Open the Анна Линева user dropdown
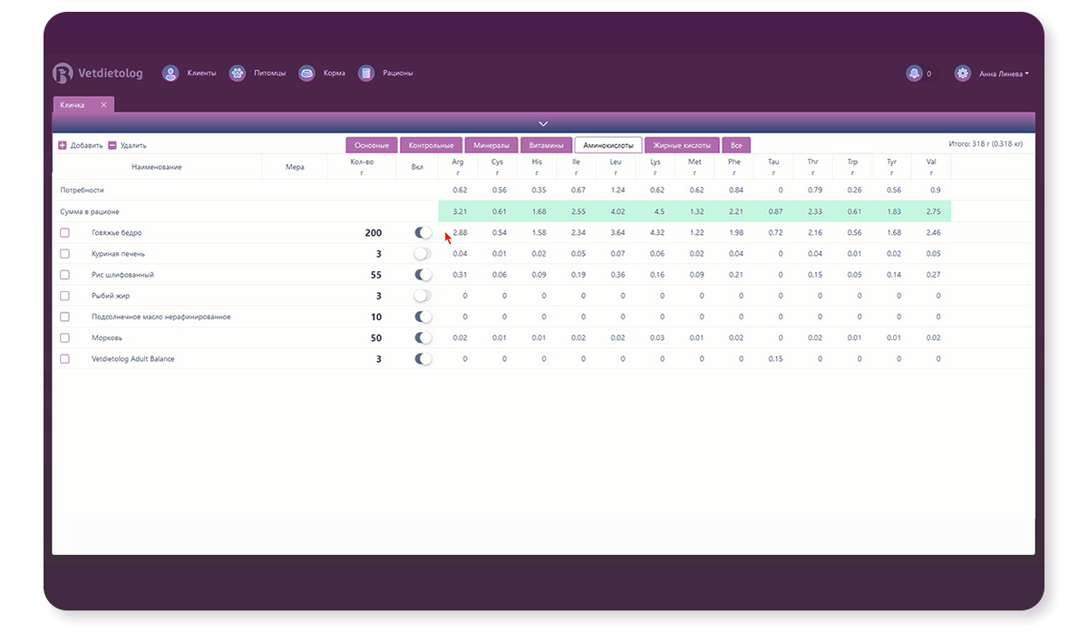Screen dimensions: 1088x635 click(1004, 74)
